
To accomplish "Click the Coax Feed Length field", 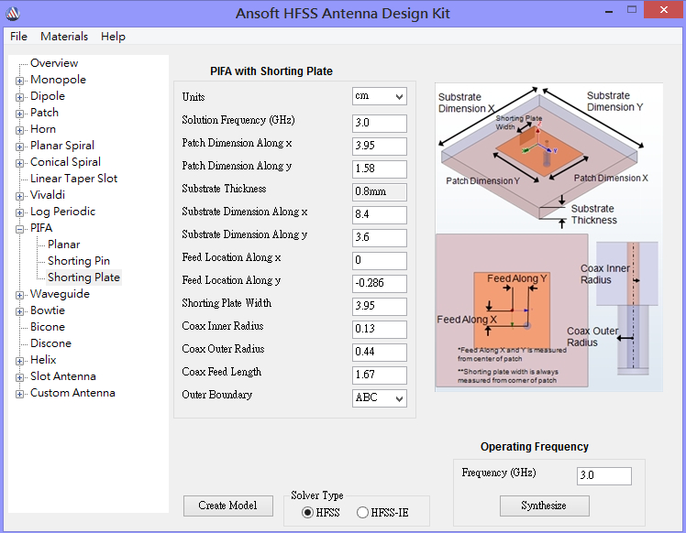I will tap(380, 375).
